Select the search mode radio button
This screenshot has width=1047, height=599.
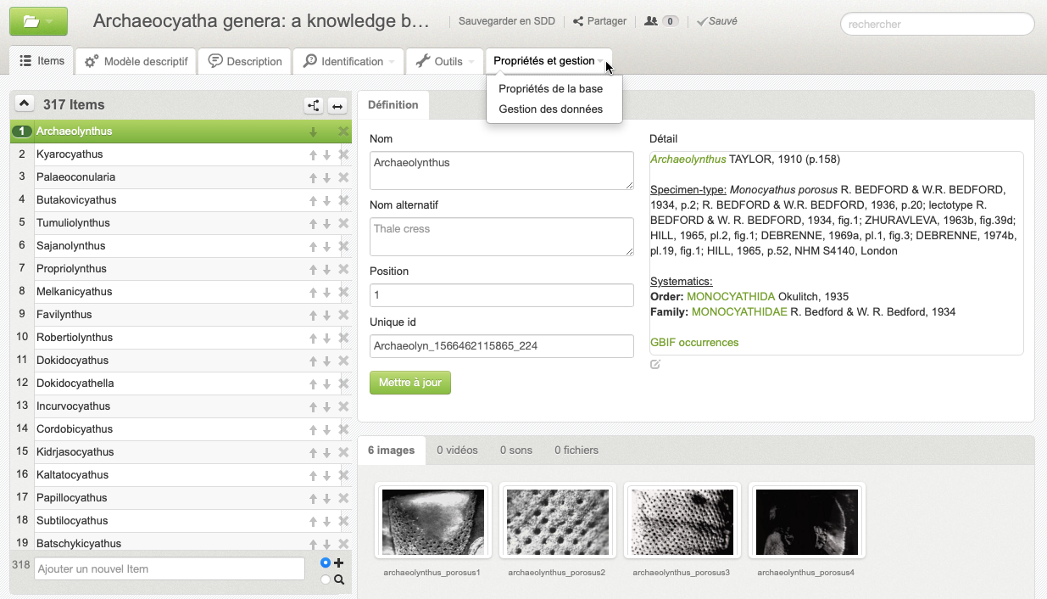[x=326, y=579]
